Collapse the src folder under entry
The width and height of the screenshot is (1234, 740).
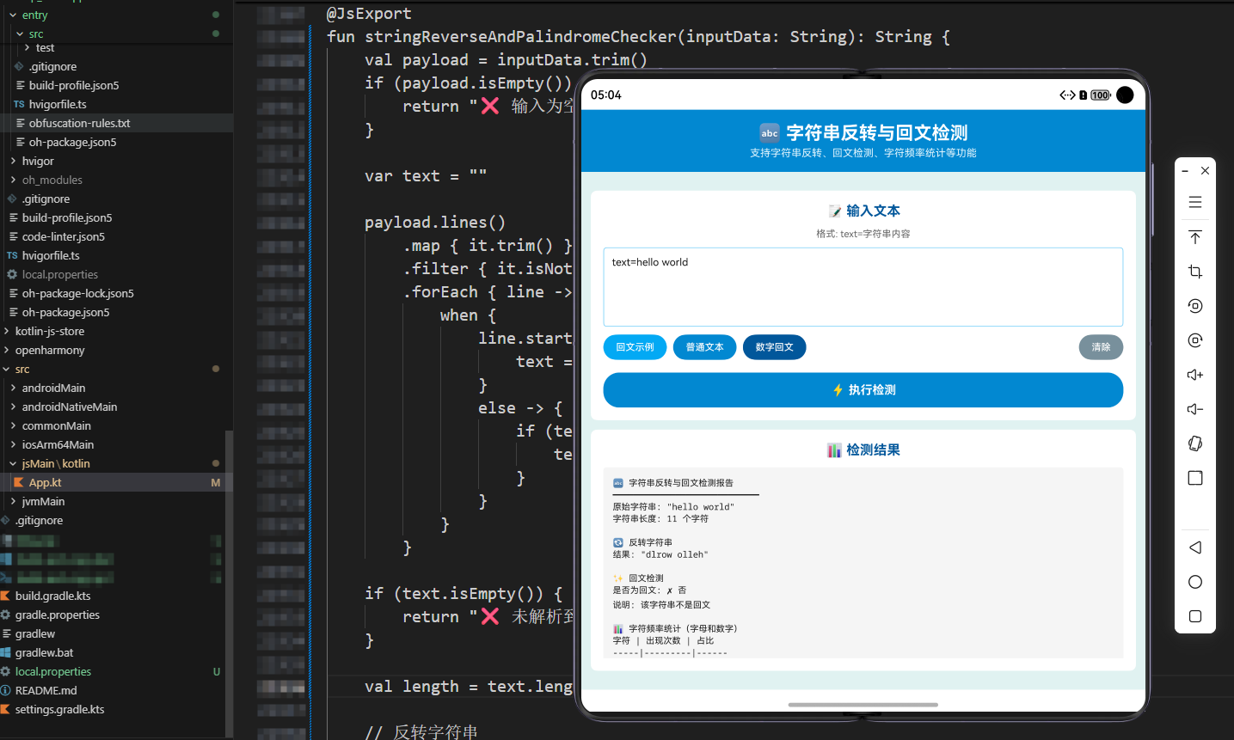coord(20,34)
